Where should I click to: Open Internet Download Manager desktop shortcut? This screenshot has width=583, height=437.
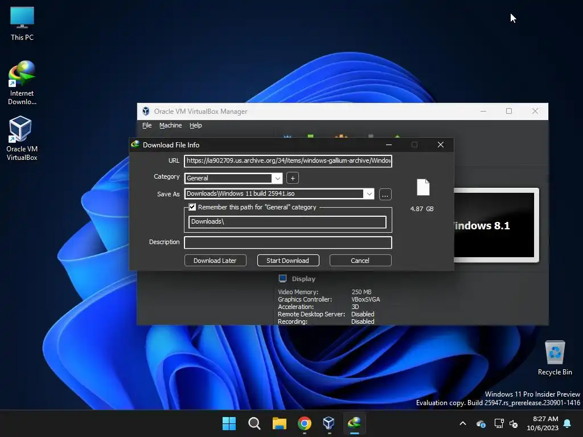pyautogui.click(x=22, y=83)
